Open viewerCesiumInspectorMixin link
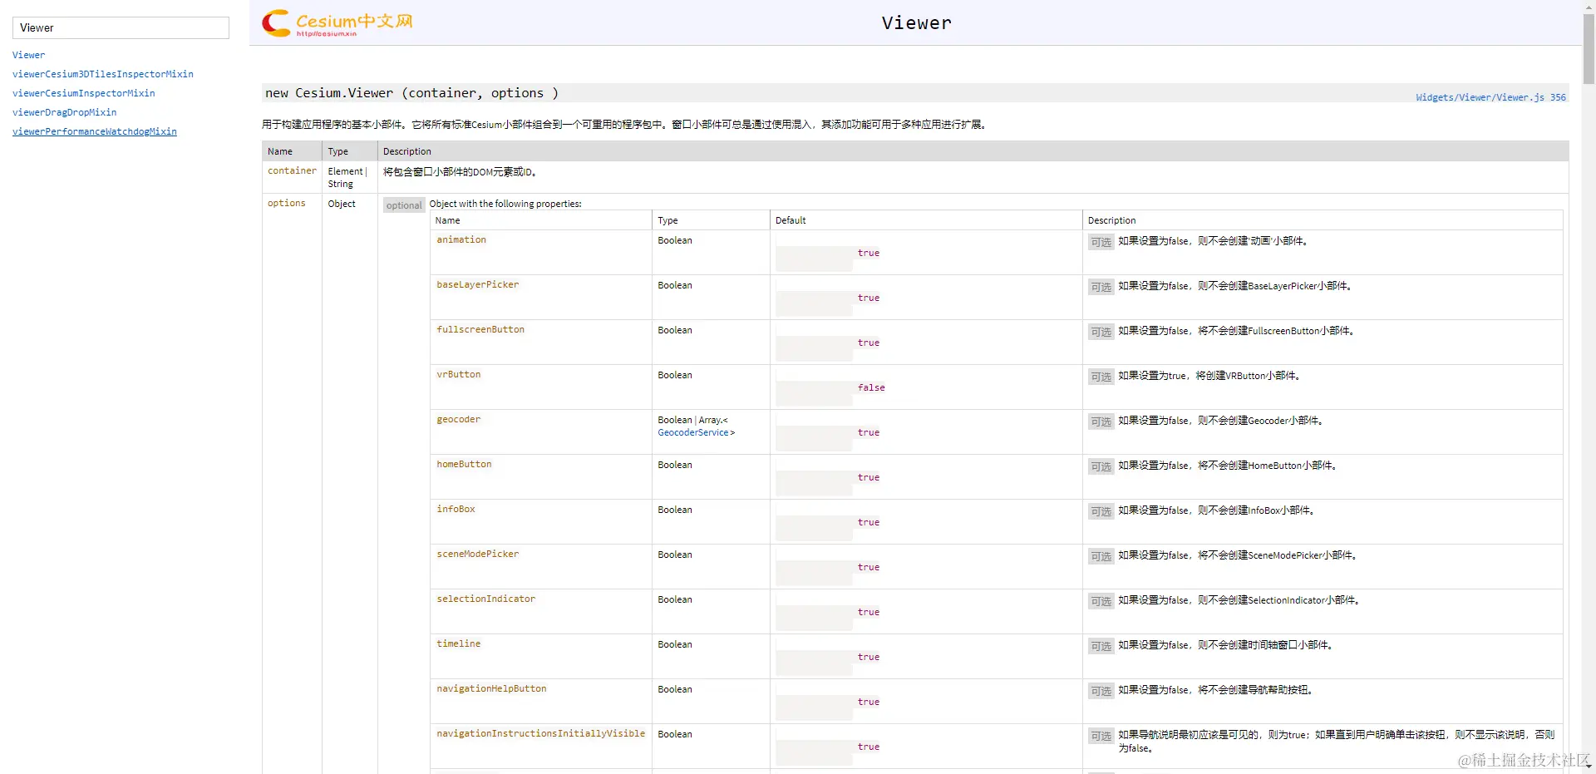The height and width of the screenshot is (774, 1596). tap(84, 93)
